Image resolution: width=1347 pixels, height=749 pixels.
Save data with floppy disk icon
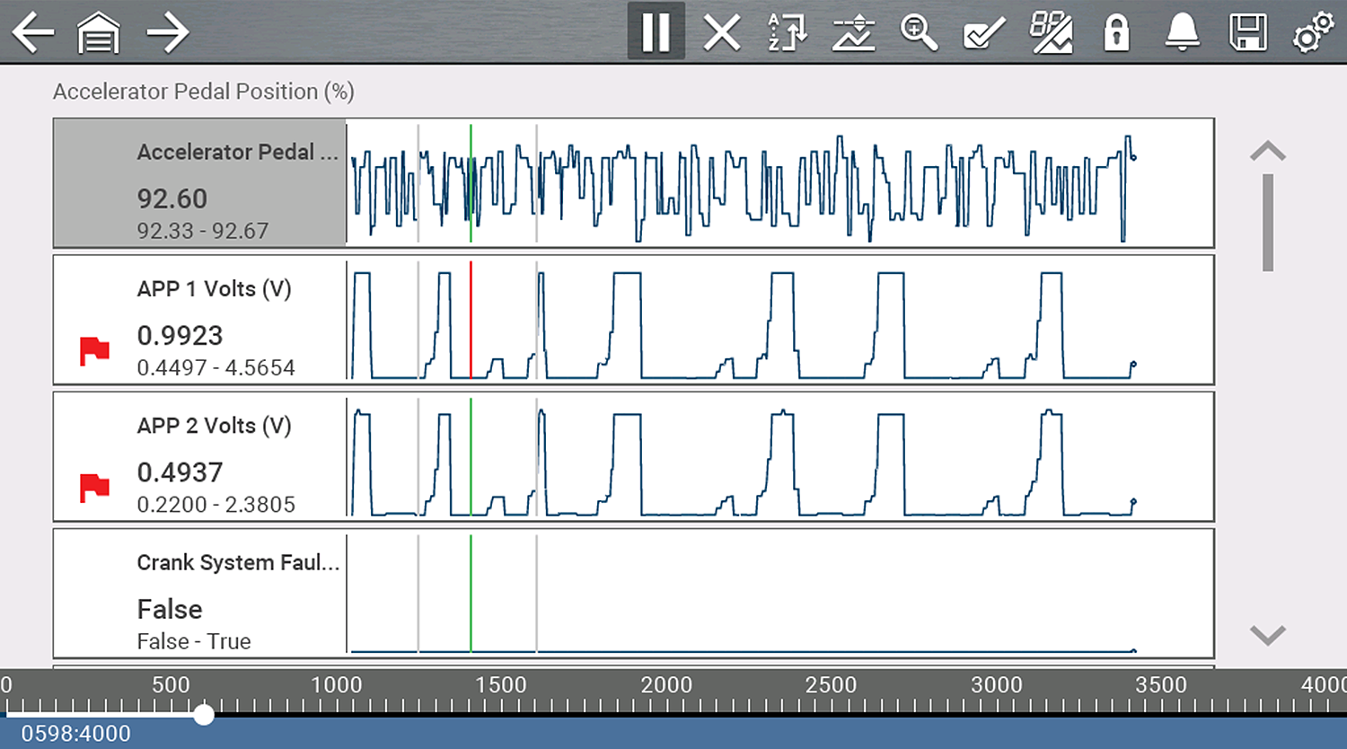coord(1247,33)
